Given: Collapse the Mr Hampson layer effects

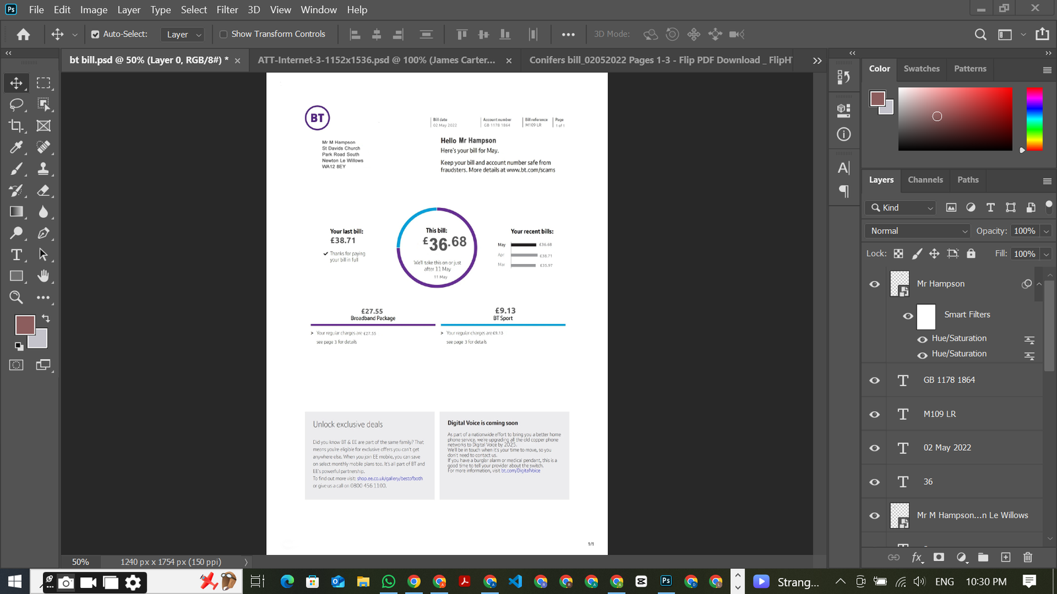Looking at the screenshot, I should 1039,284.
